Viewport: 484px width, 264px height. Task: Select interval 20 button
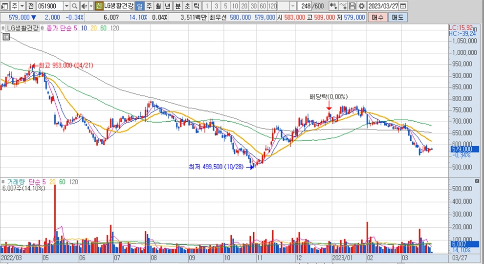[244, 5]
